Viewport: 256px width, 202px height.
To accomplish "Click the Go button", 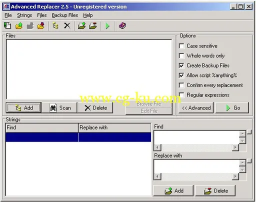I will point(232,108).
